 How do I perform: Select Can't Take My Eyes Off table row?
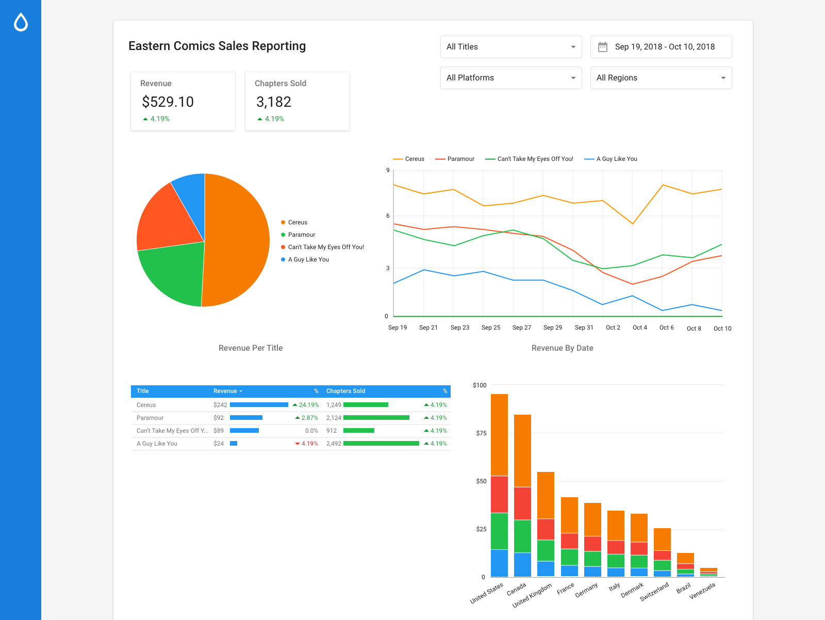pyautogui.click(x=172, y=431)
